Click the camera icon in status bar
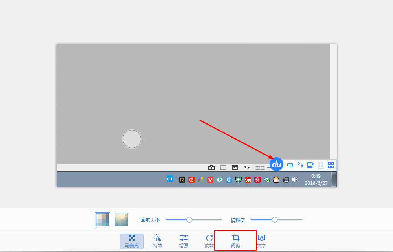 [x=211, y=167]
